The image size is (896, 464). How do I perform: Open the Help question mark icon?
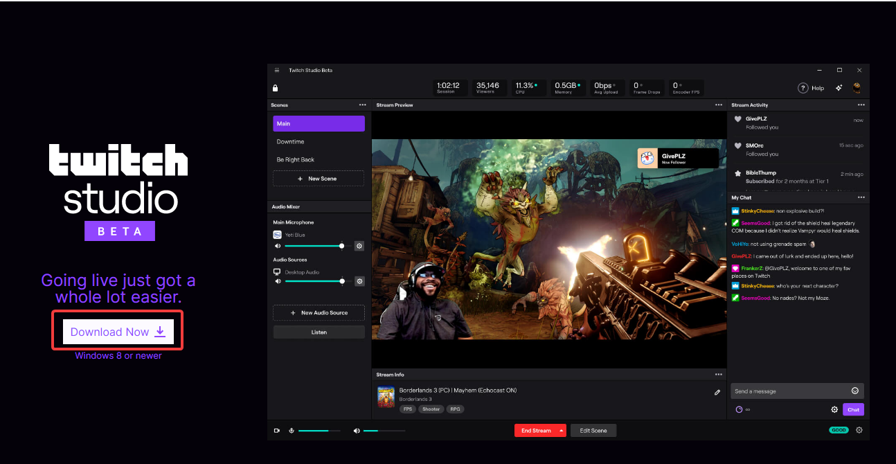pyautogui.click(x=803, y=88)
